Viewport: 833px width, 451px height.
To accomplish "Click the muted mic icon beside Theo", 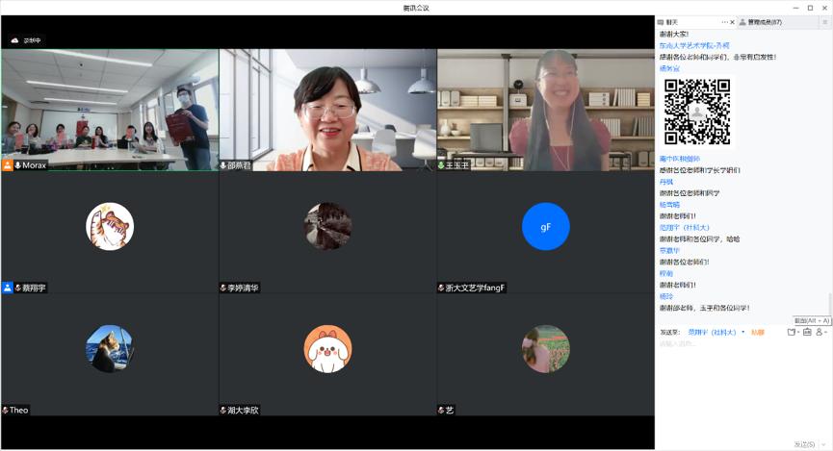I will (x=6, y=411).
